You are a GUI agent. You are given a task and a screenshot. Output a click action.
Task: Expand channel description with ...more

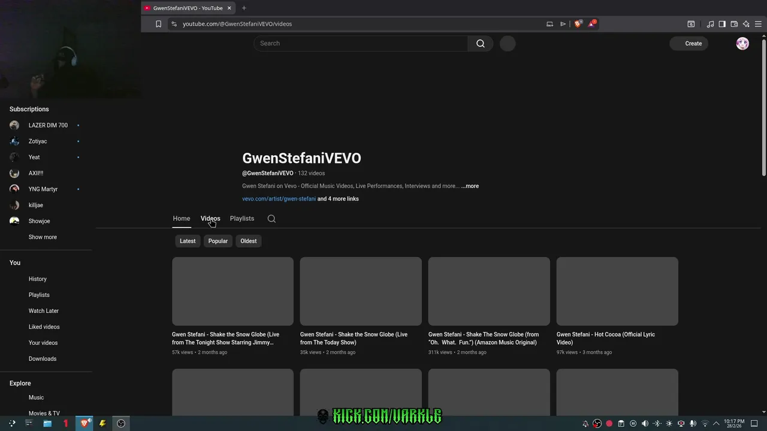(470, 186)
